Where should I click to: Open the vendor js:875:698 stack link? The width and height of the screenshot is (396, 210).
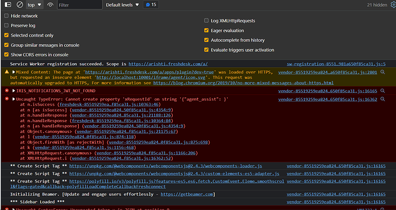coord(158,142)
